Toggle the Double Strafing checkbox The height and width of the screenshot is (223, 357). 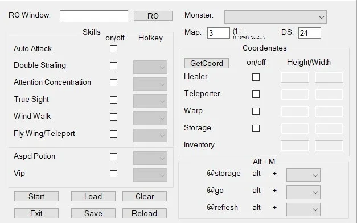[x=114, y=66]
